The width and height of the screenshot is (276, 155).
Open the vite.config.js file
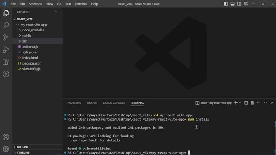[38, 69]
